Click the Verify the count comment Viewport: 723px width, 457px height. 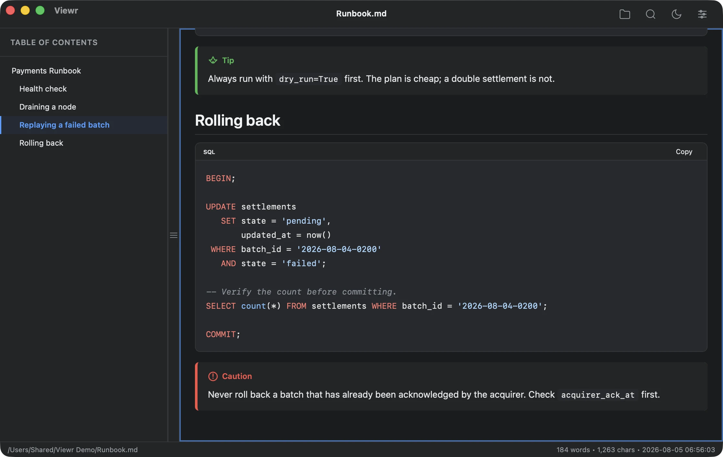(x=301, y=292)
